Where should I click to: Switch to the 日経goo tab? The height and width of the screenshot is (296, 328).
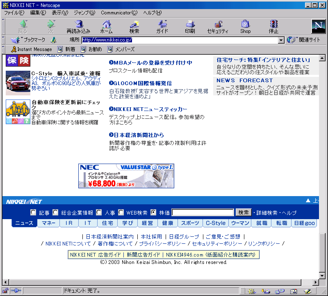coord(304,223)
